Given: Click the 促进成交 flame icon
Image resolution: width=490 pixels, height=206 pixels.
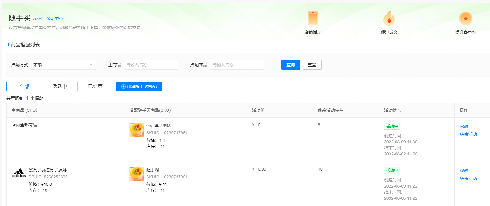Looking at the screenshot, I should click(389, 19).
